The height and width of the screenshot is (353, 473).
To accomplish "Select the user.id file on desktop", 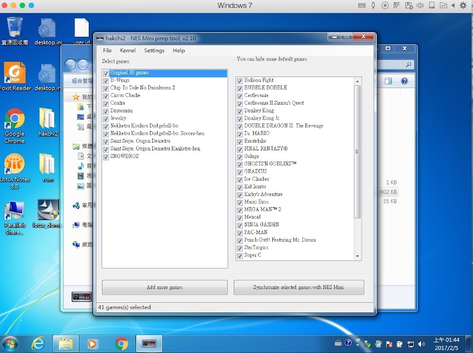I will (x=82, y=31).
